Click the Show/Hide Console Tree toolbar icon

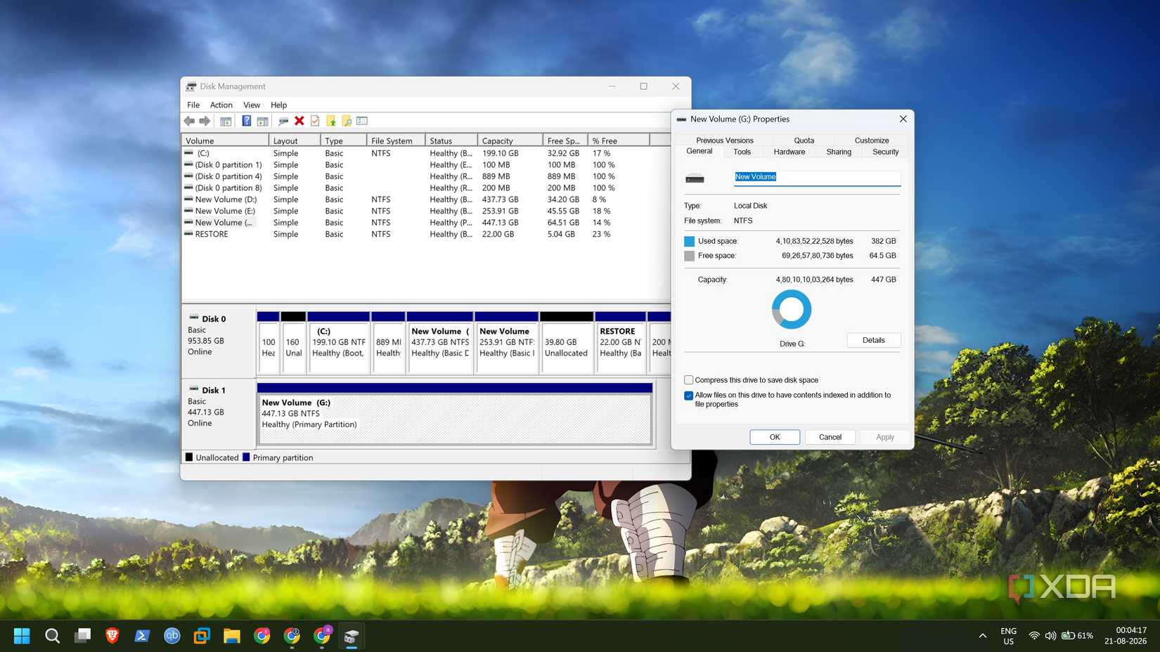tap(226, 121)
